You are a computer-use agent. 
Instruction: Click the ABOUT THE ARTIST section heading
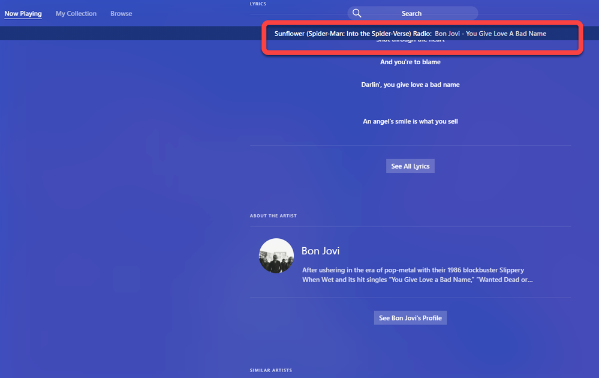(273, 216)
